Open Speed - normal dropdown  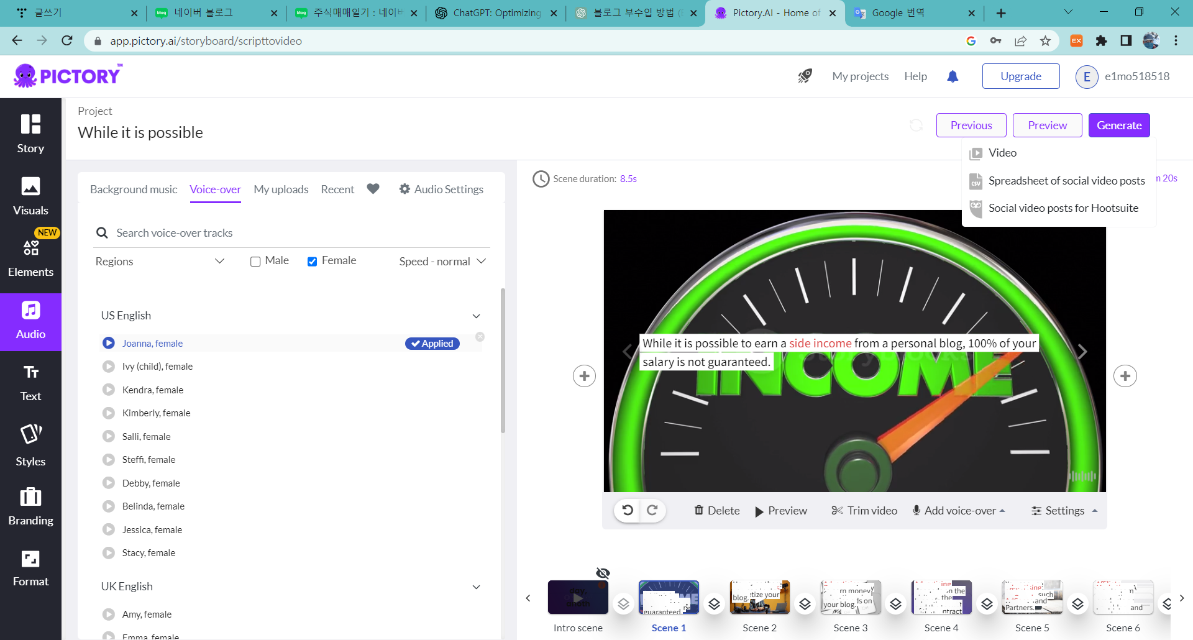point(442,261)
